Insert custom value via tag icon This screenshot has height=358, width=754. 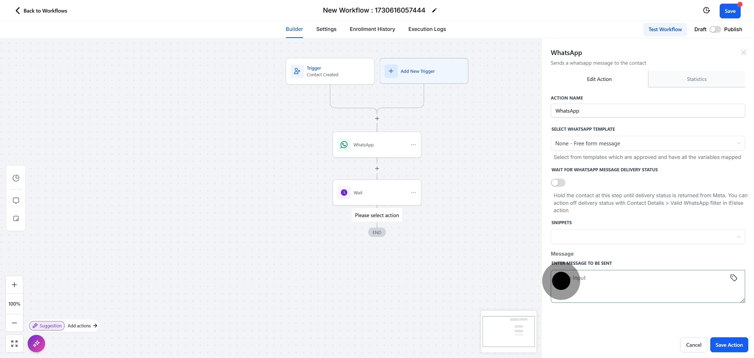click(734, 278)
